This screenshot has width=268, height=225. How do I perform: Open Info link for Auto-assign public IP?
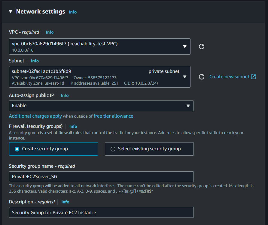click(65, 95)
